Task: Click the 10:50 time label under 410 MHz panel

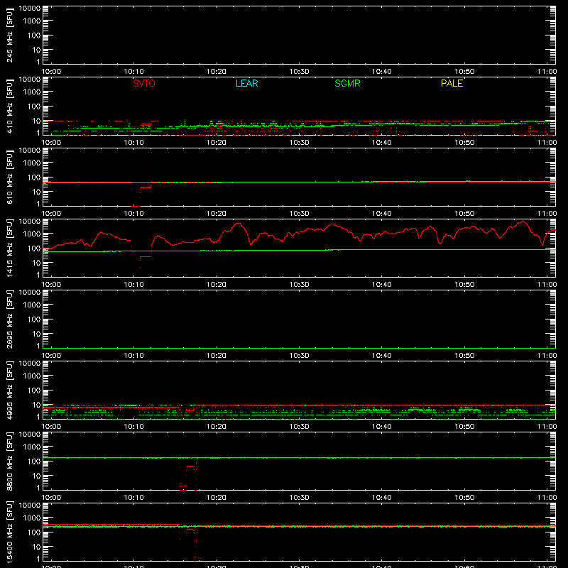Action: [464, 143]
